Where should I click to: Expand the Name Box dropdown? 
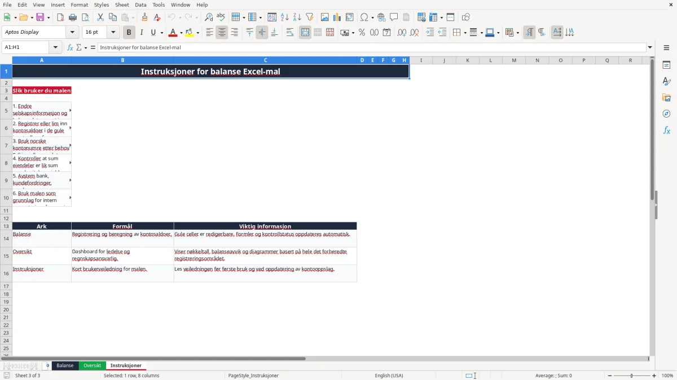tap(56, 48)
